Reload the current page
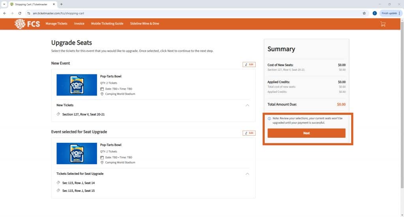Screen dimensions: 404x217 tap(20, 13)
